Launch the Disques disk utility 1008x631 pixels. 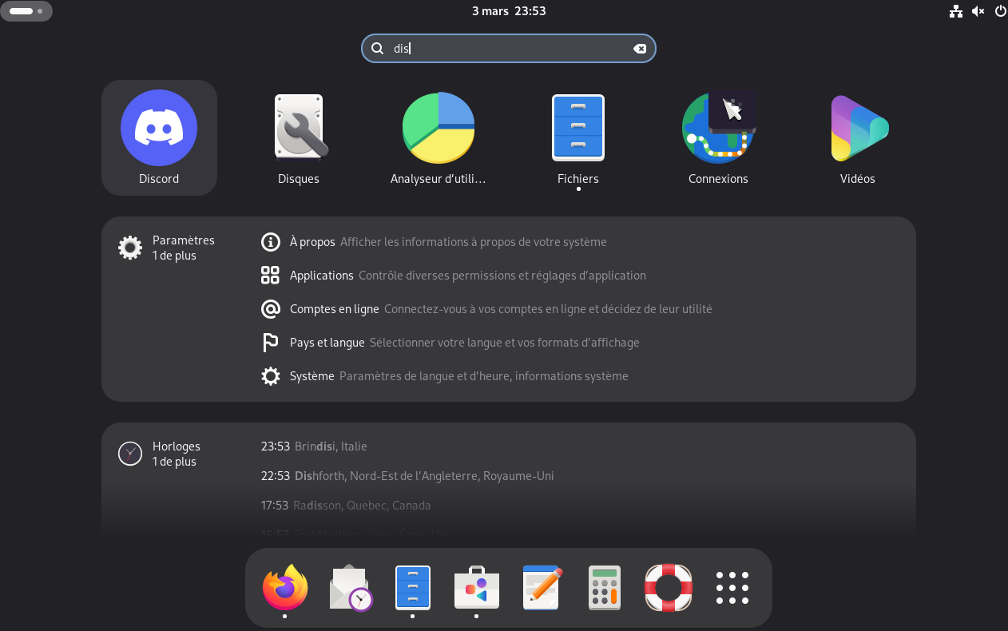(x=299, y=137)
